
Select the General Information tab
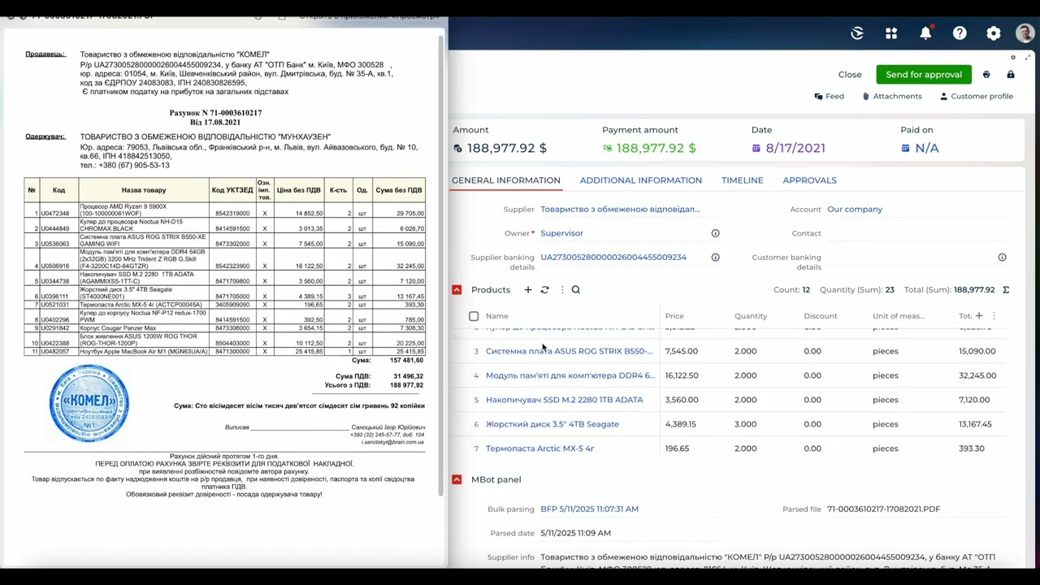point(506,180)
